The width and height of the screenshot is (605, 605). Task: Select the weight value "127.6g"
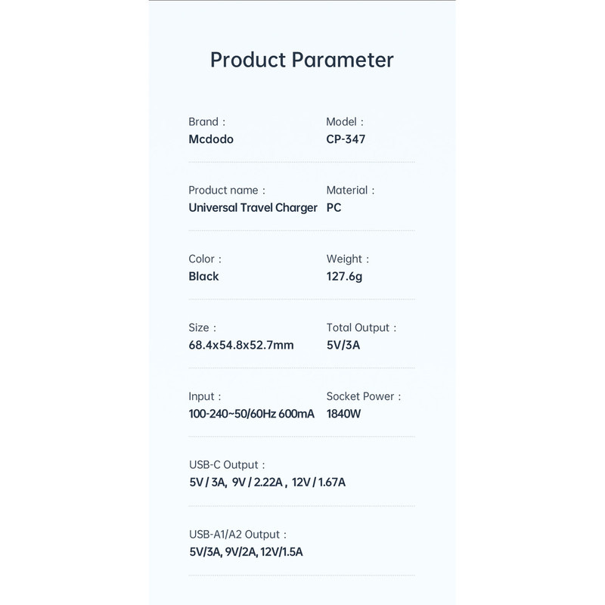[344, 277]
